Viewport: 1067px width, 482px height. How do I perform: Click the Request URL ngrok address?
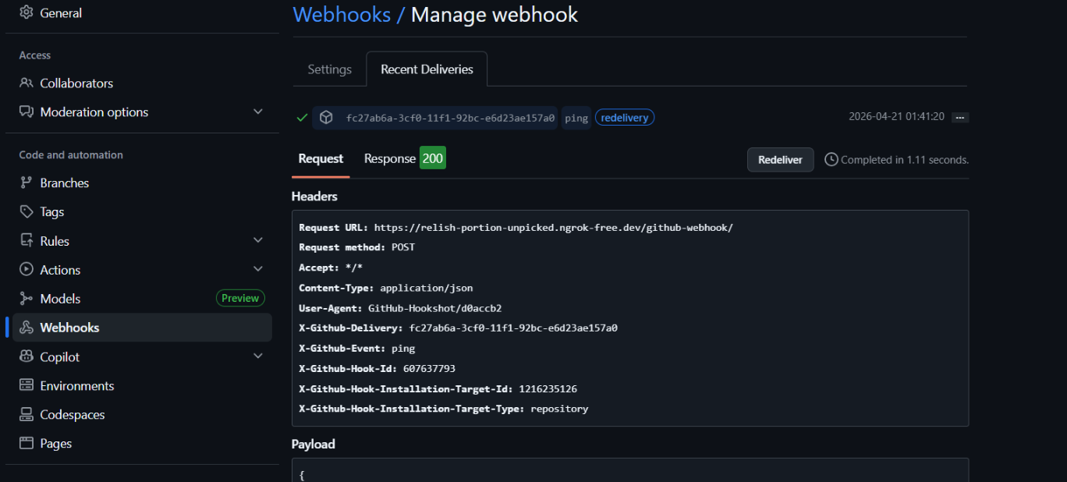[x=554, y=228]
